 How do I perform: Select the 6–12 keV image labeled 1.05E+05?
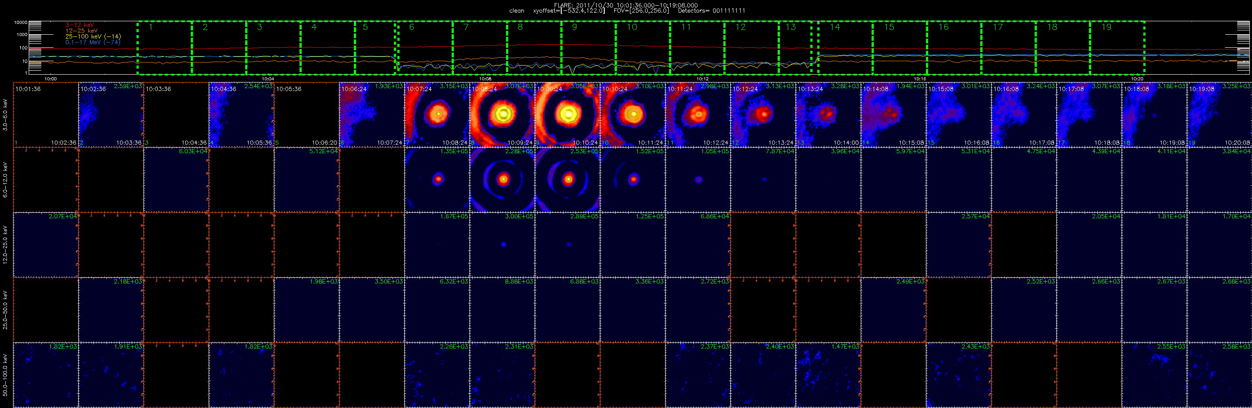coord(697,180)
